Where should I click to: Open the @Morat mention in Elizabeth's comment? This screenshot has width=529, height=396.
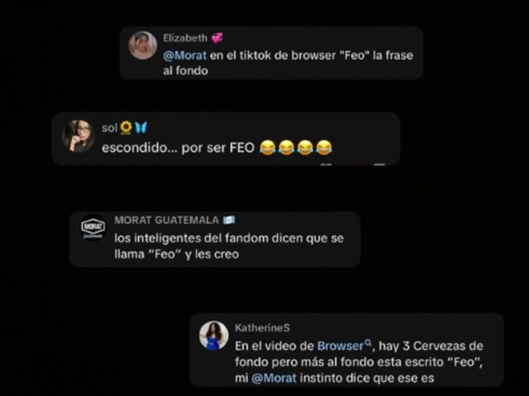click(184, 55)
